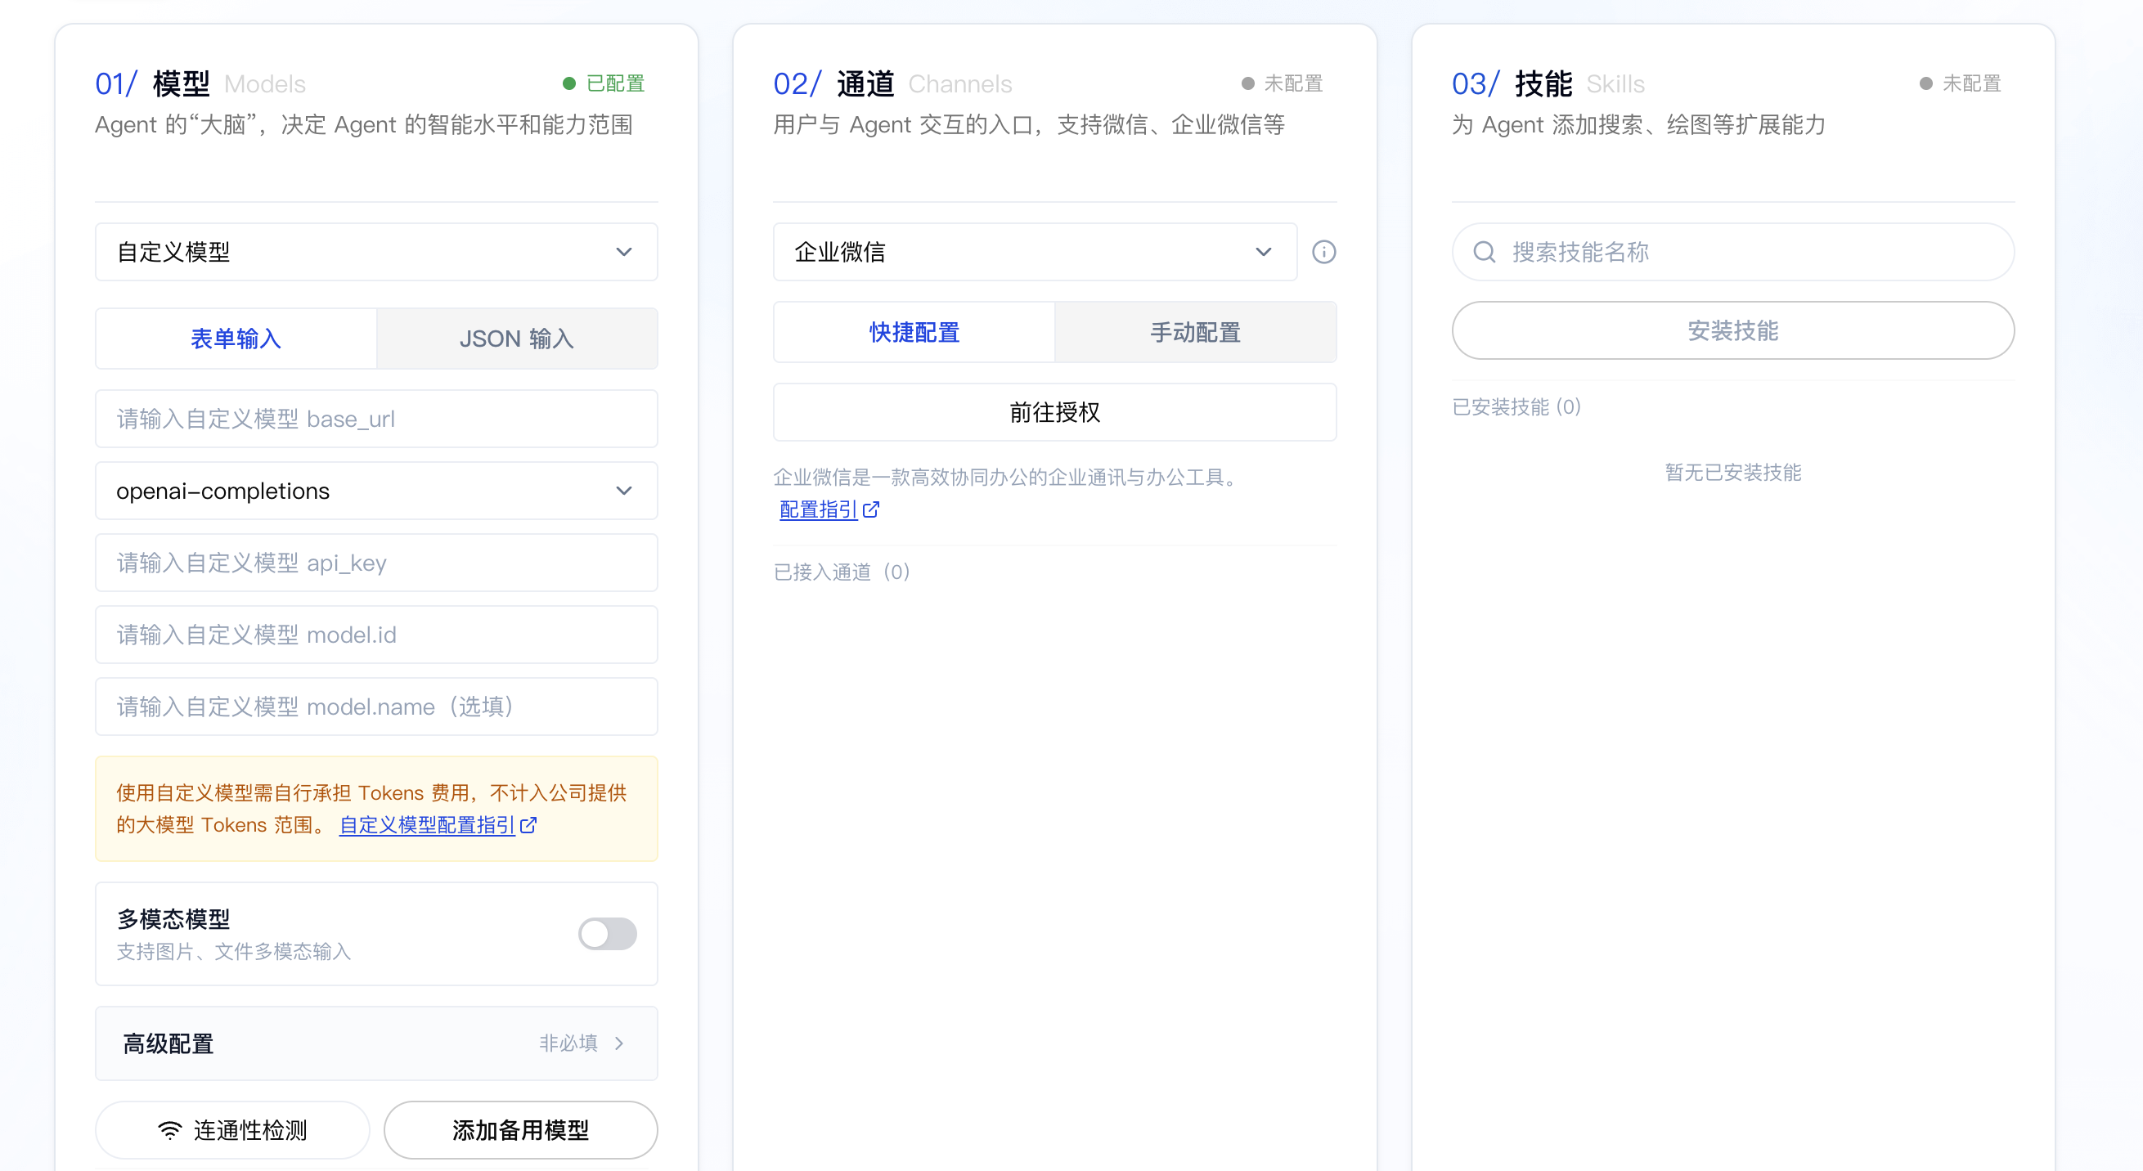
Task: Click the 未配置 status on Channels card
Action: (1283, 83)
